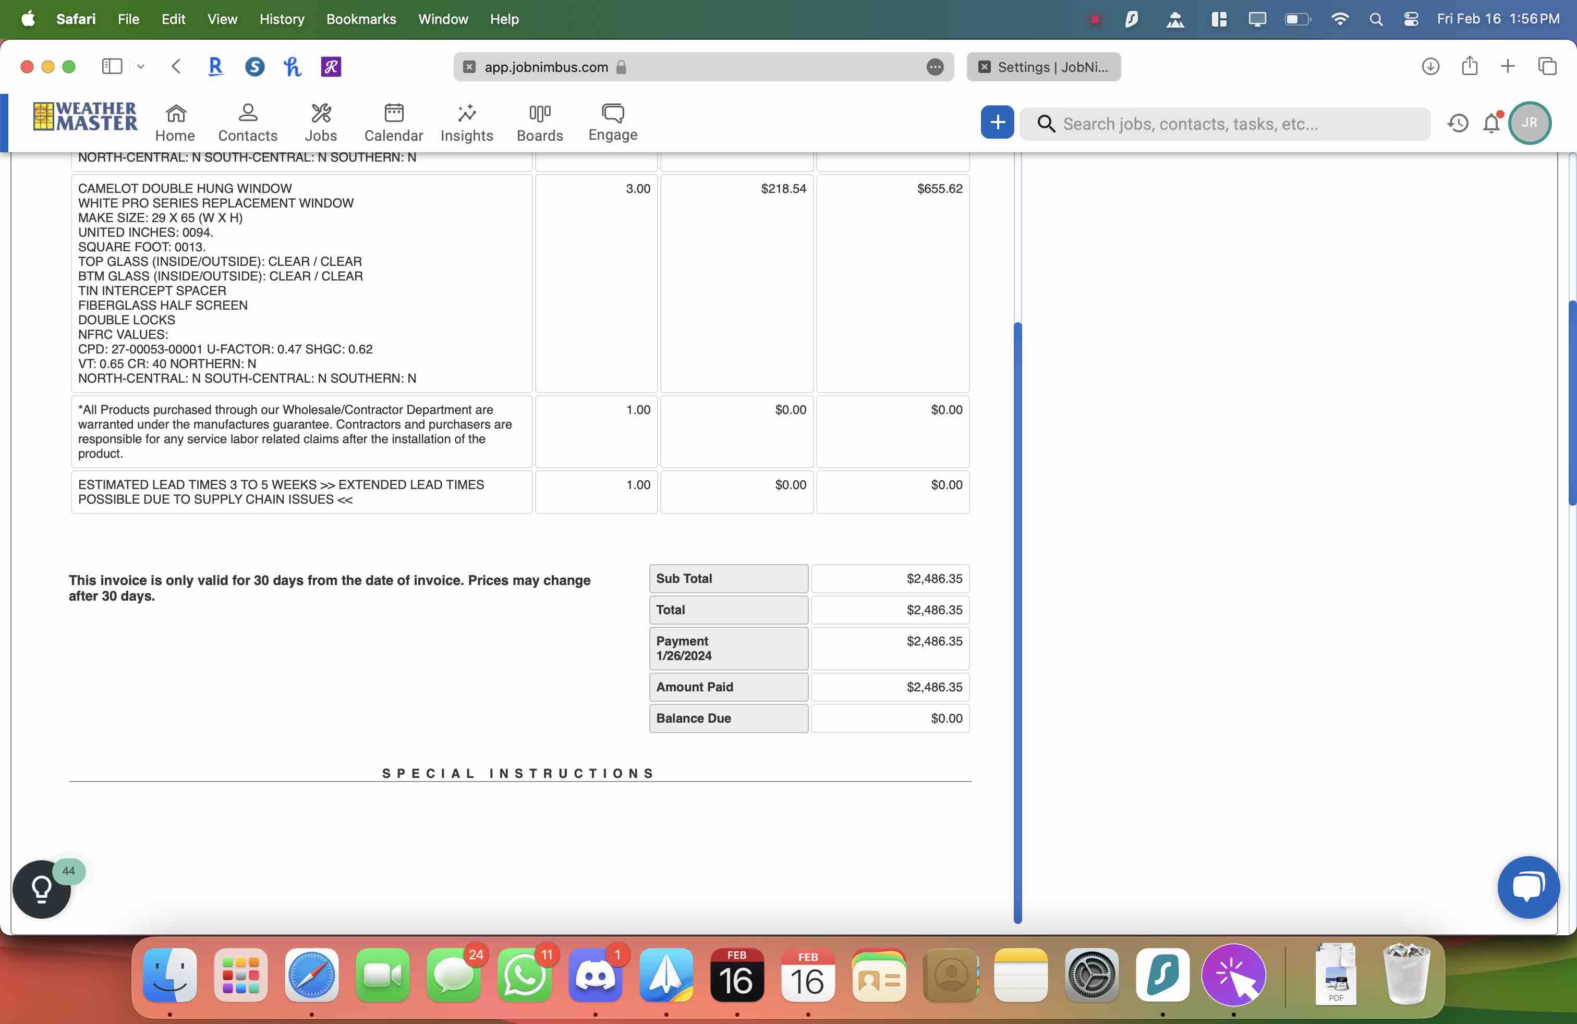Open the Engage messaging tool
1577x1024 pixels.
(612, 122)
